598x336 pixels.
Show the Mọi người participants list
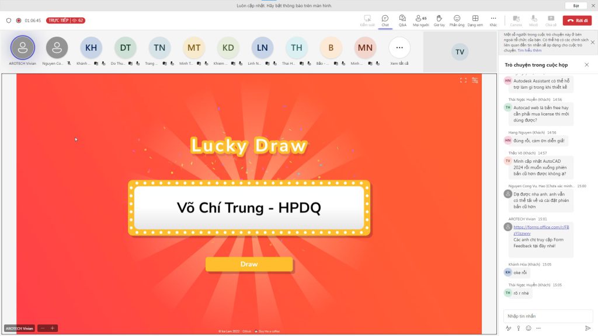pos(420,20)
